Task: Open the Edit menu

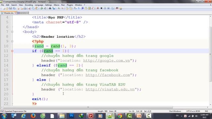Action: [8, 5]
